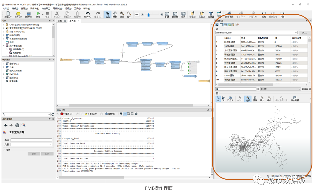Activate the 选择 tool in preview map toolbar
The image size is (316, 194).
(248, 99)
